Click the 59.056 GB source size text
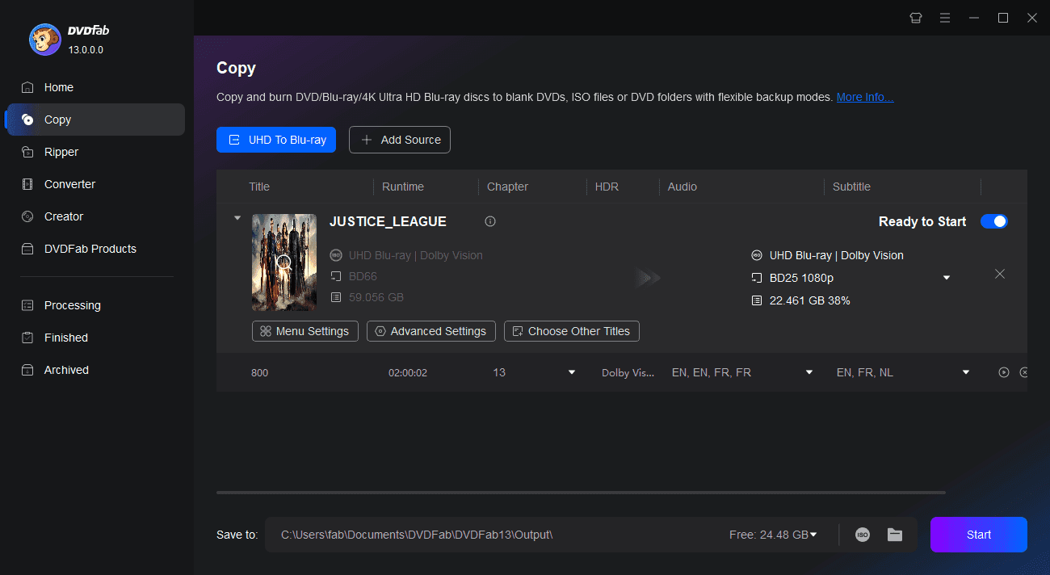 click(x=376, y=297)
